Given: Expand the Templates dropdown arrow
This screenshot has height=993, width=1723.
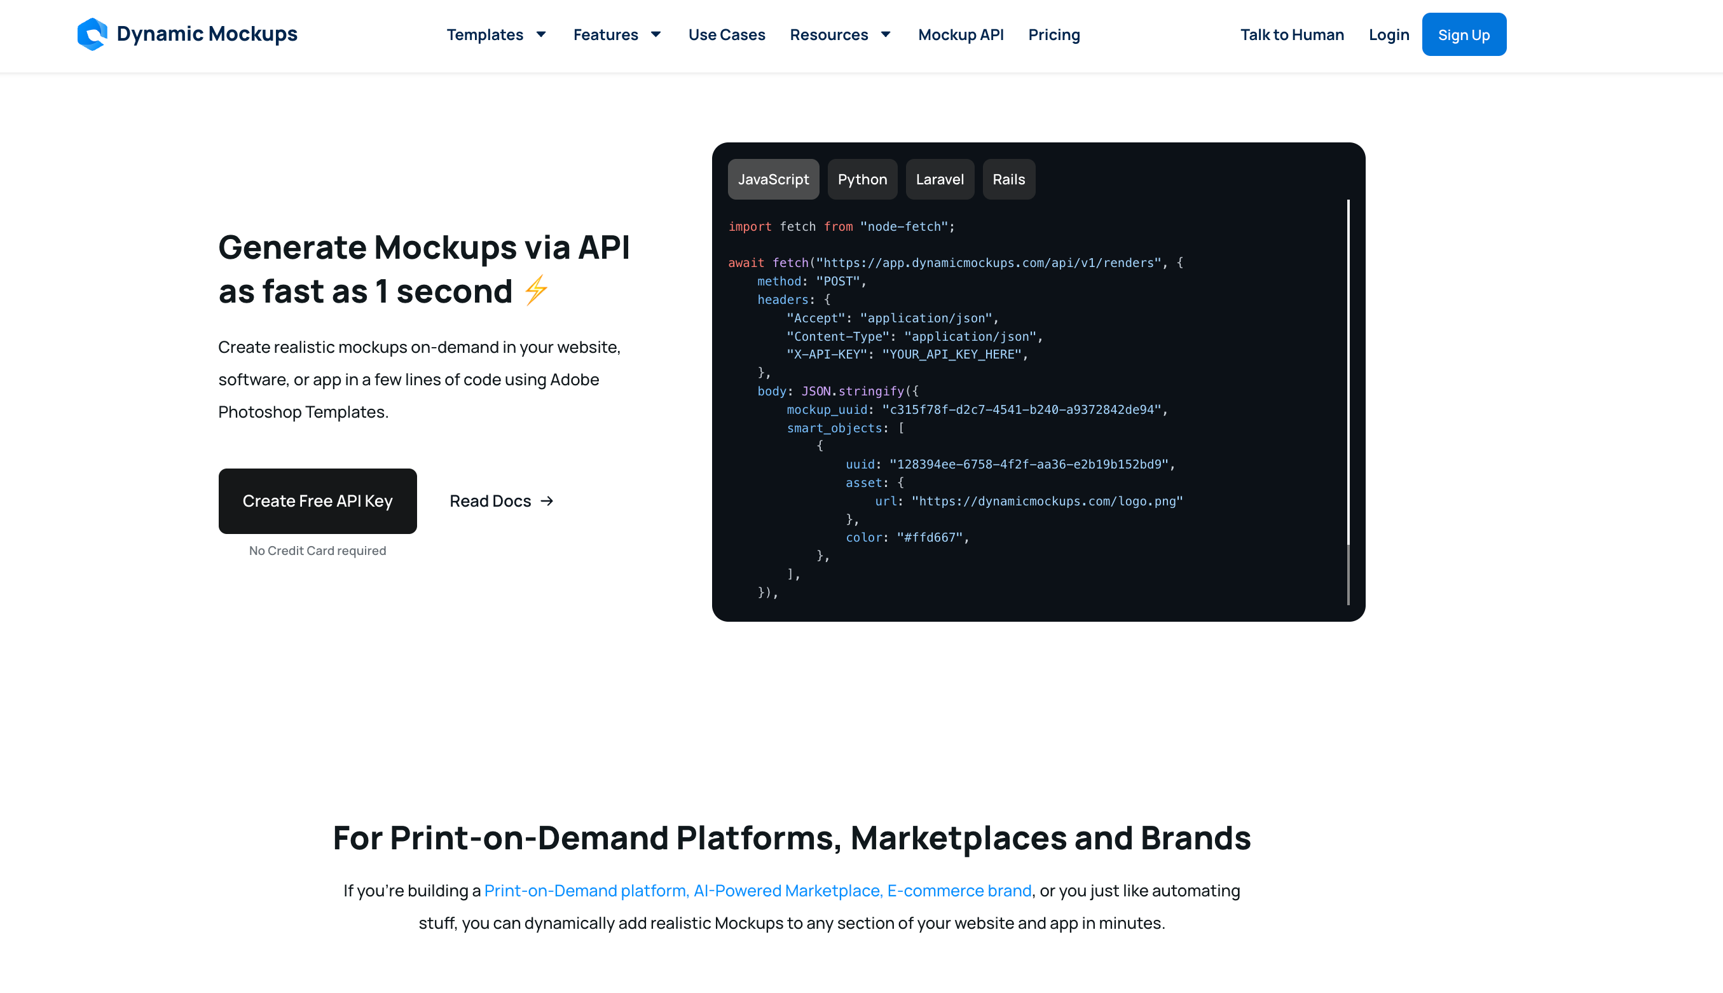Looking at the screenshot, I should click(541, 34).
